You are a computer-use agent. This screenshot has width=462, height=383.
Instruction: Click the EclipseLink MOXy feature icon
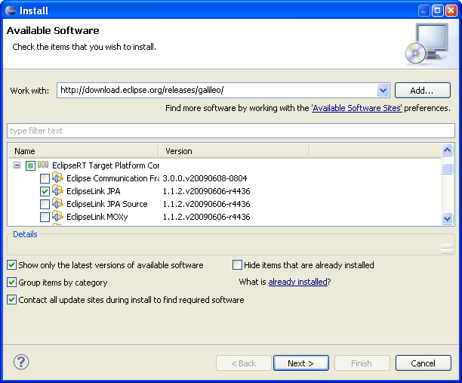[x=57, y=216]
